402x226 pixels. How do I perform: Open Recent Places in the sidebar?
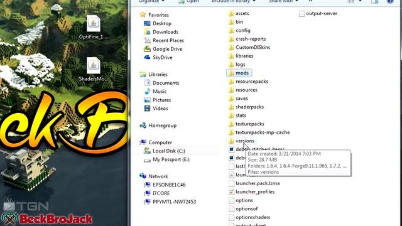(164, 40)
